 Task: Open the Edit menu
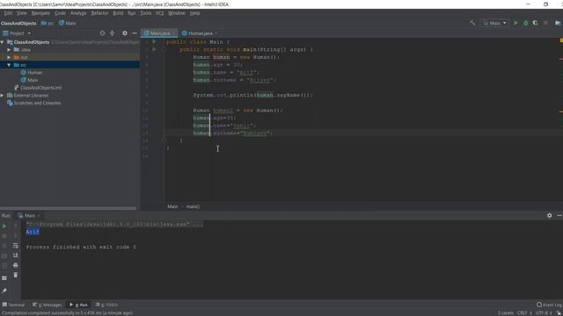(8, 13)
